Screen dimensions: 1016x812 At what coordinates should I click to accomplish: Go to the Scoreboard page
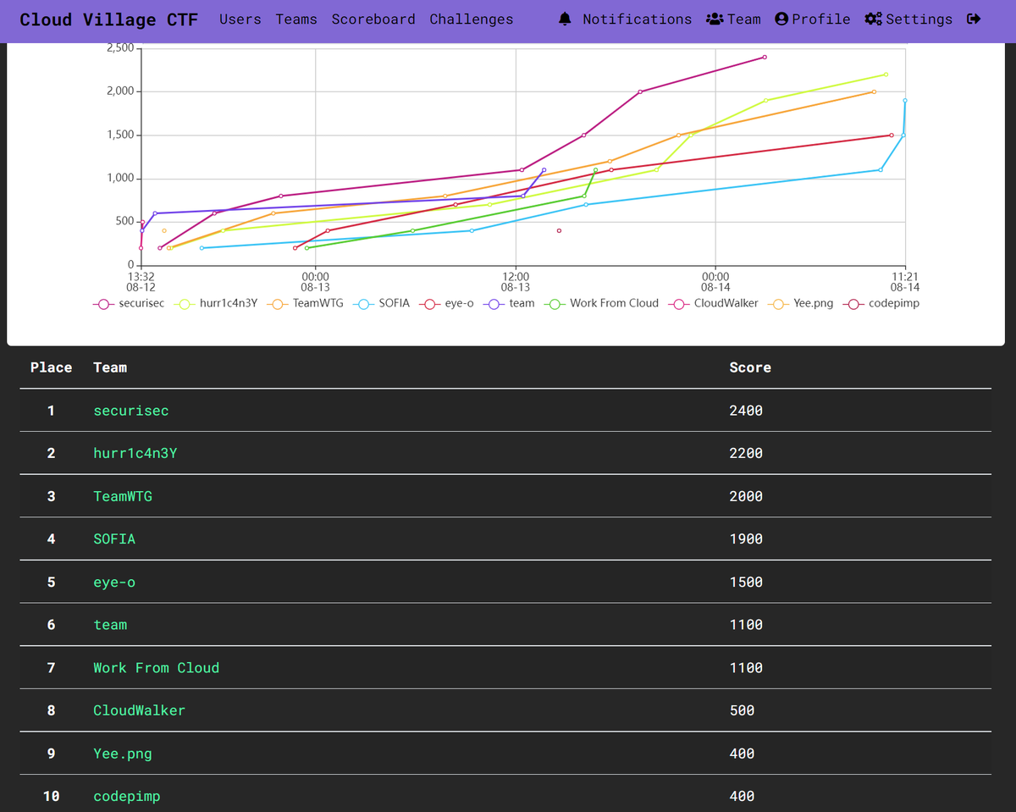(373, 19)
